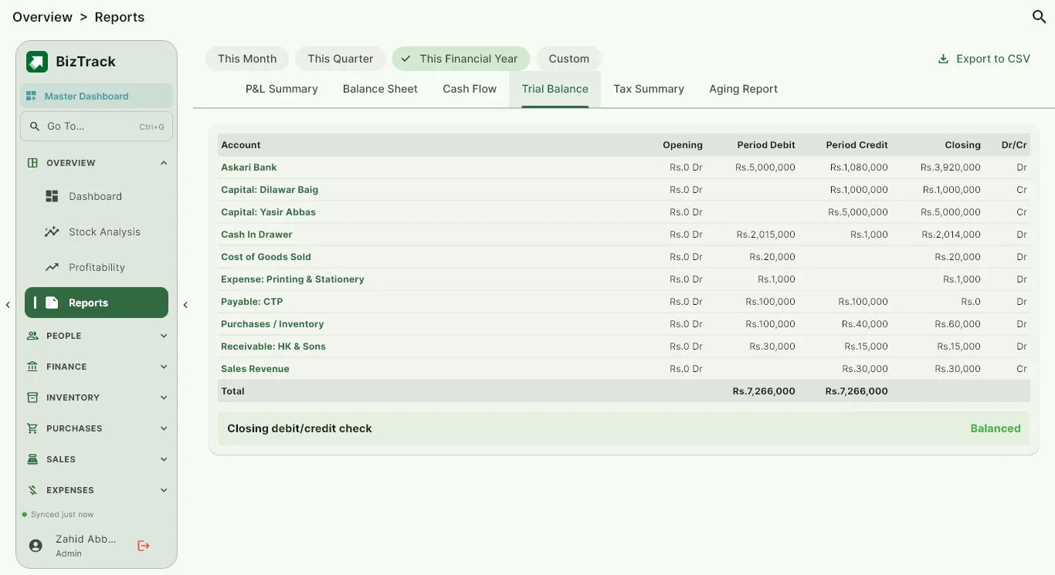This screenshot has height=575, width=1055.
Task: Expand the Sales section chevron
Action: 164,459
